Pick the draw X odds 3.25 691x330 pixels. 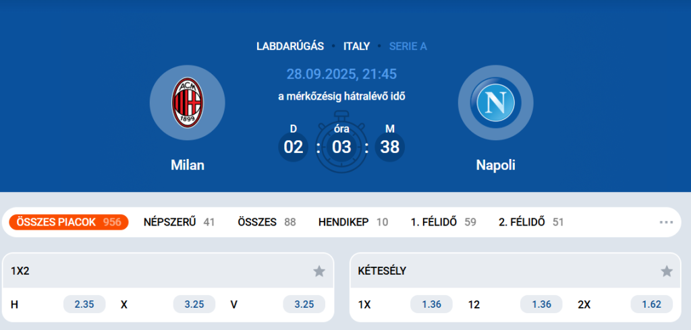pos(194,304)
